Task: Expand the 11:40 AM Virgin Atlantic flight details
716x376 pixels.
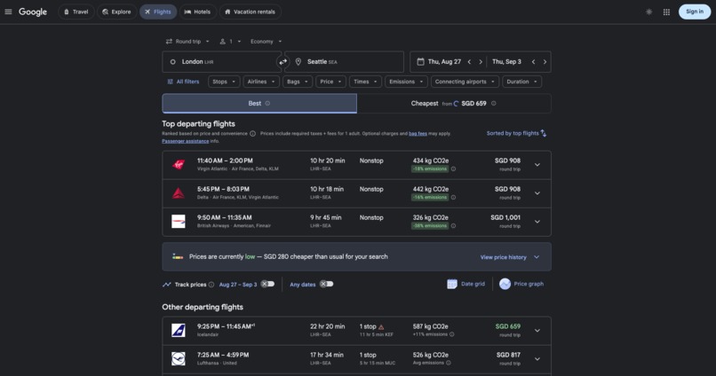Action: pos(537,165)
